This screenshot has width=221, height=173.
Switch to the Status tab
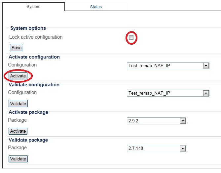click(96, 7)
